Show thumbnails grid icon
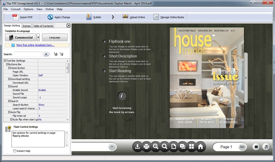 click(192, 146)
